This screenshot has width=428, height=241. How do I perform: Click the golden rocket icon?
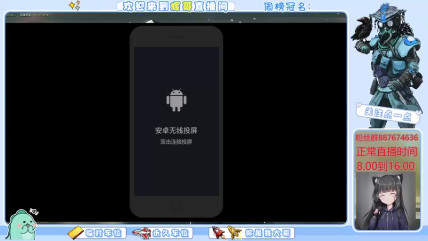[235, 232]
